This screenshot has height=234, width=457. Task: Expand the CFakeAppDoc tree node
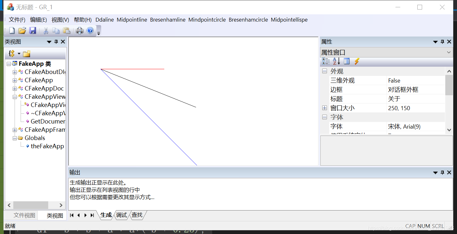click(15, 89)
